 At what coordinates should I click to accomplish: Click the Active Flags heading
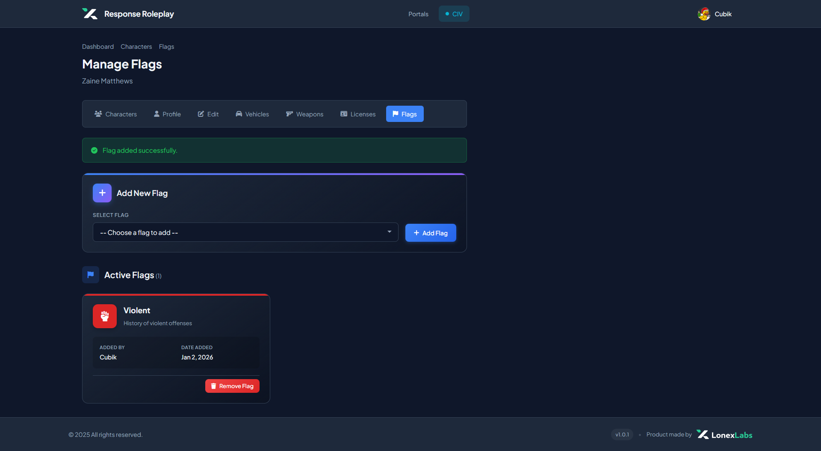pyautogui.click(x=129, y=275)
